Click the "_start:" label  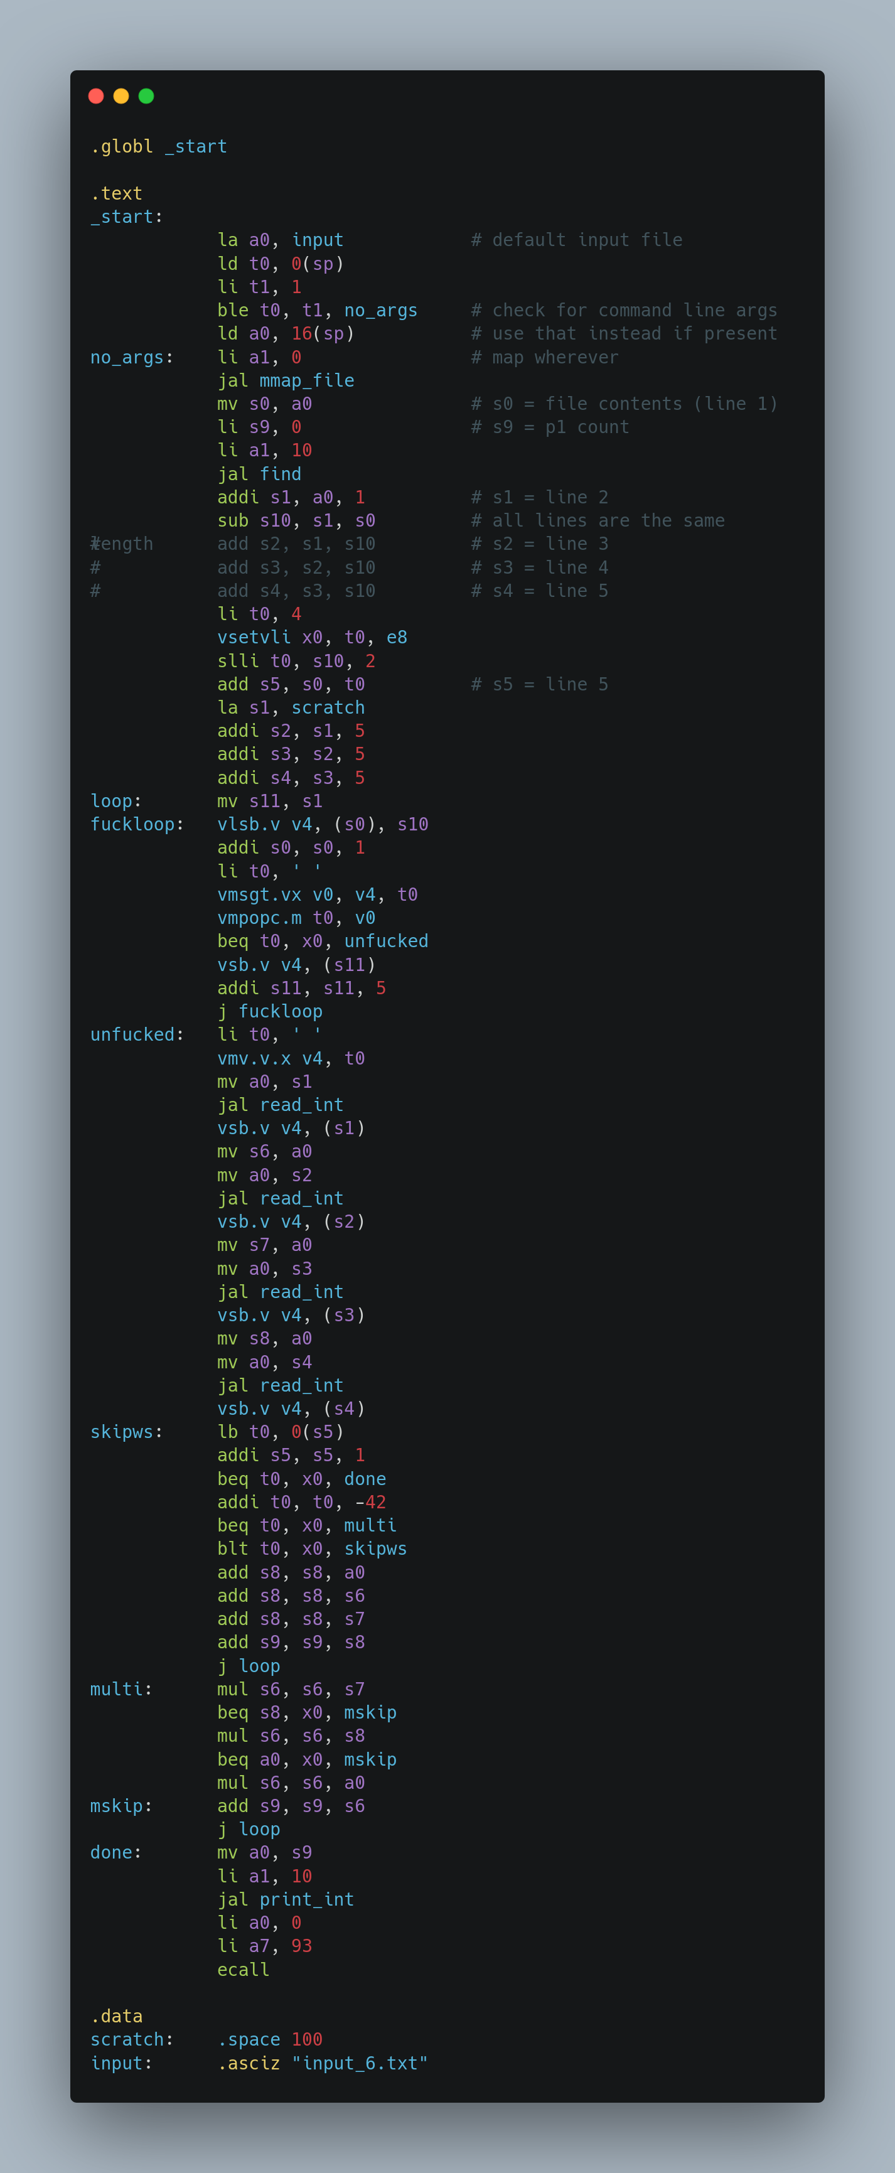click(x=127, y=217)
